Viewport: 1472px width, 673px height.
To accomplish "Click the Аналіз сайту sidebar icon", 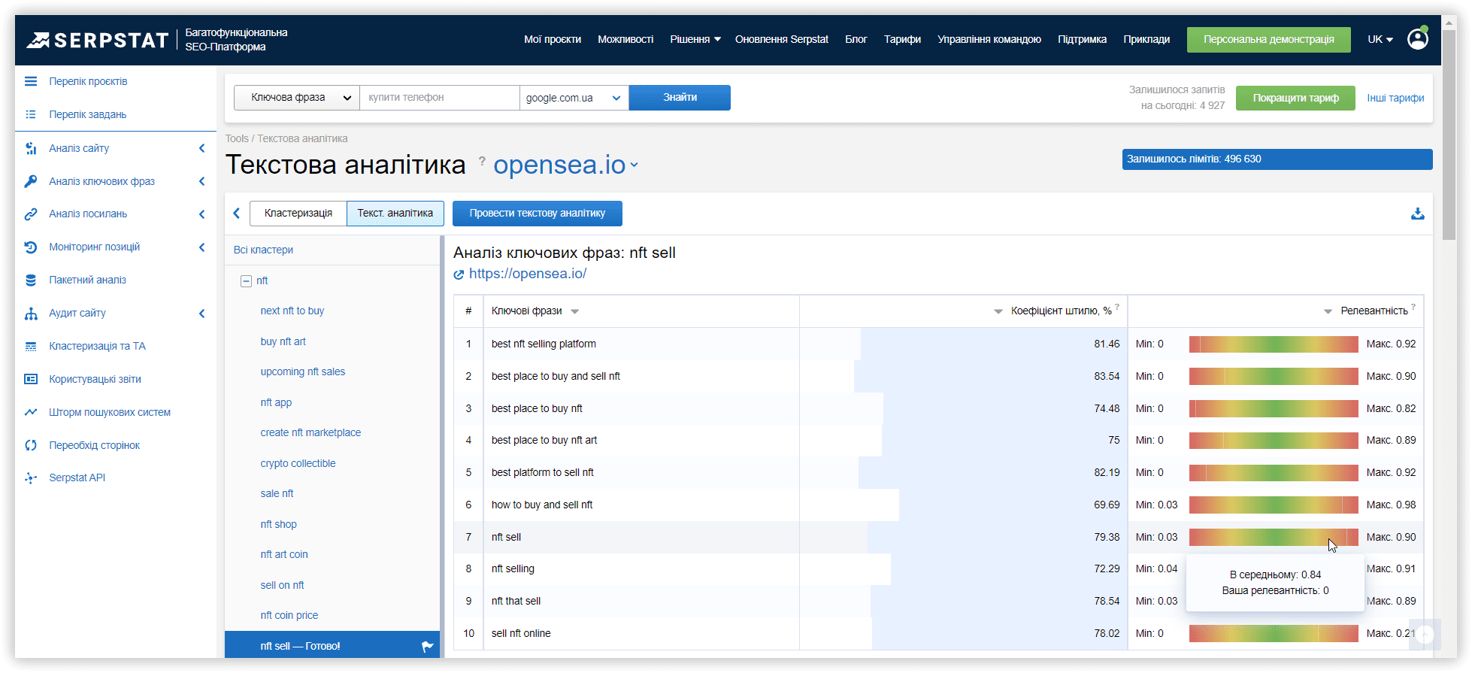I will (31, 148).
